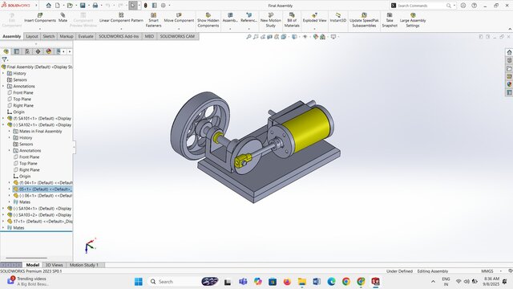Open the Options gear icon
The height and width of the screenshot is (289, 513).
click(x=164, y=6)
